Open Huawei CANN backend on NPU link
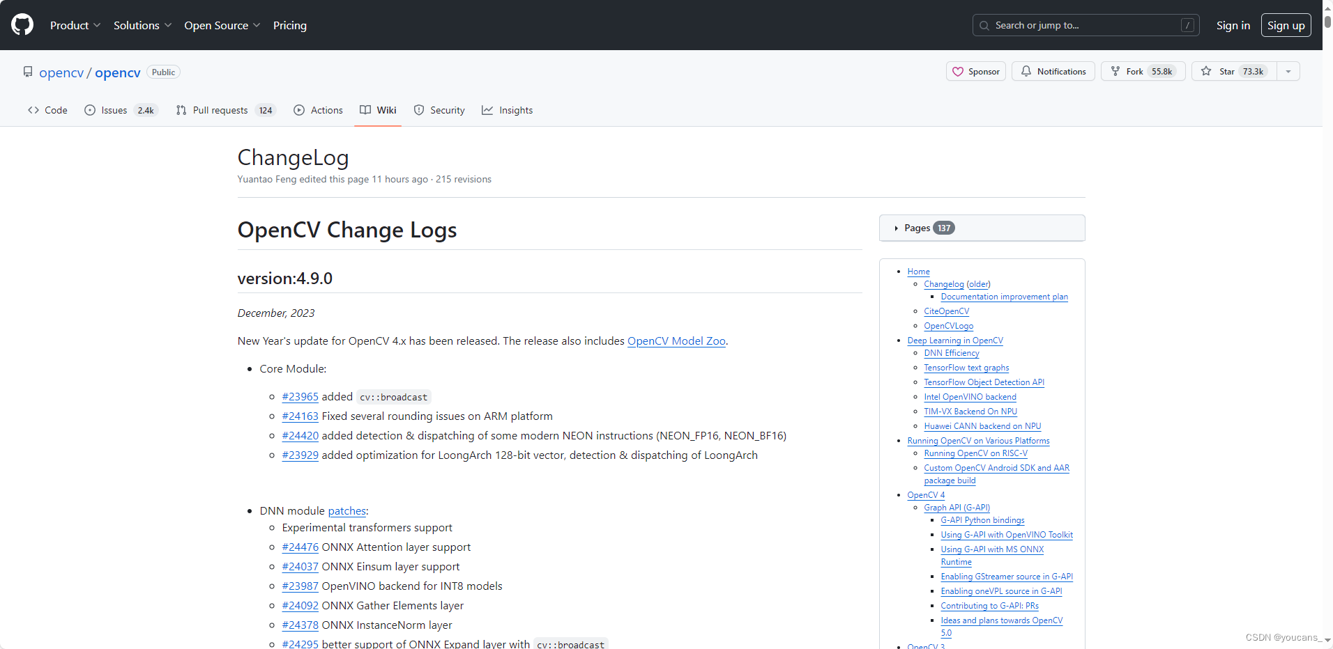This screenshot has height=649, width=1333. click(x=982, y=426)
